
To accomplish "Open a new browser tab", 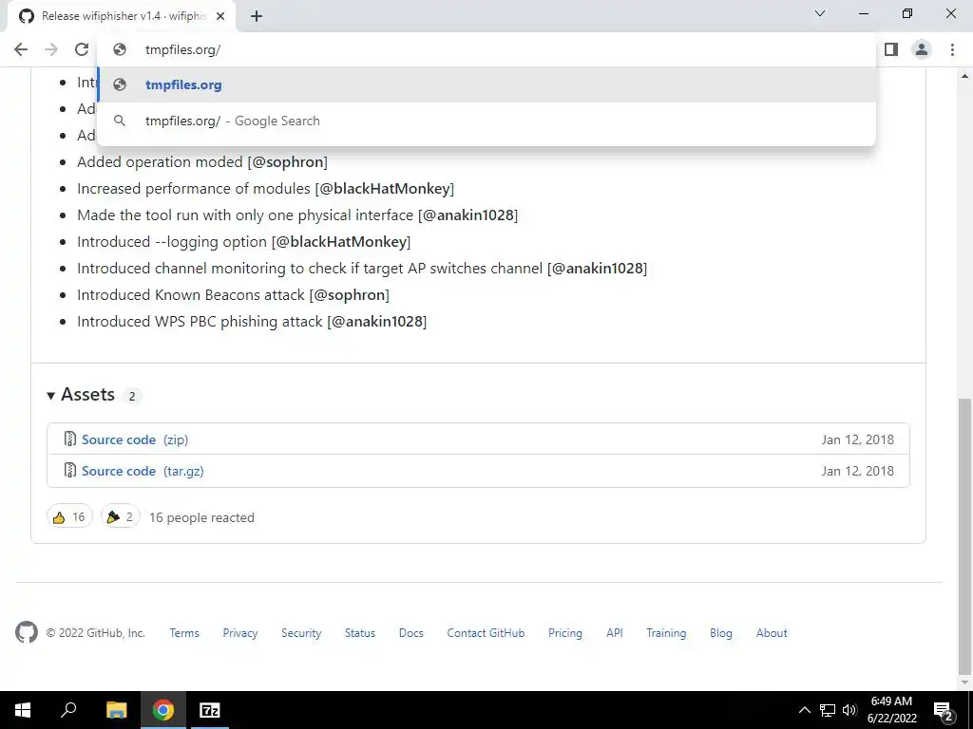I will pos(257,16).
